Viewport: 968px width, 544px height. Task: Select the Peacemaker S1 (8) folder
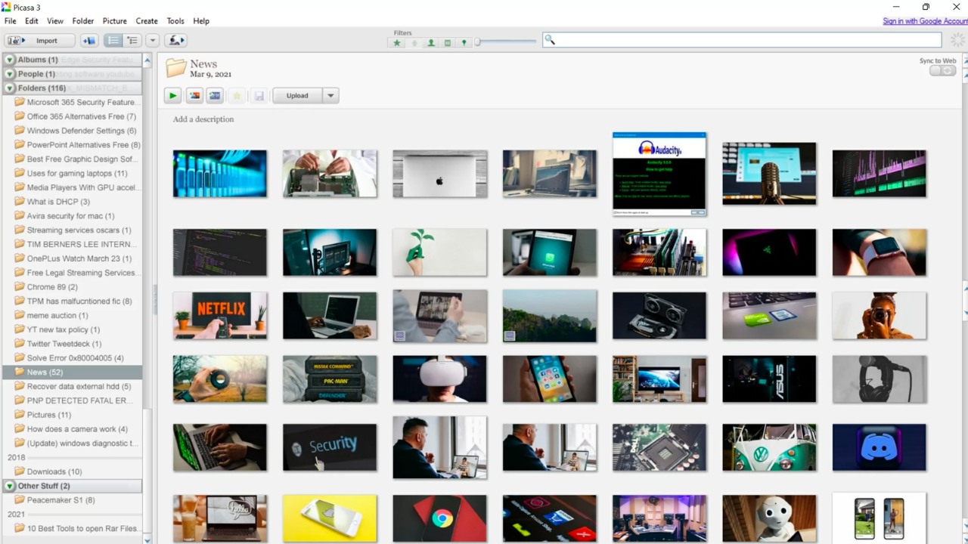[x=61, y=500]
